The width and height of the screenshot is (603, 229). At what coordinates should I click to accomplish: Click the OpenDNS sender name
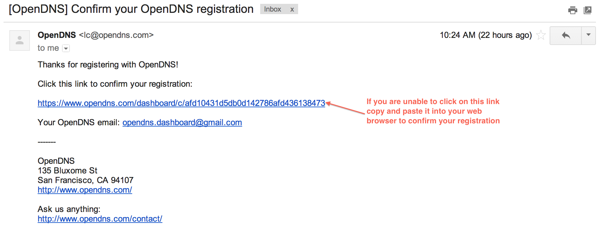click(x=57, y=35)
